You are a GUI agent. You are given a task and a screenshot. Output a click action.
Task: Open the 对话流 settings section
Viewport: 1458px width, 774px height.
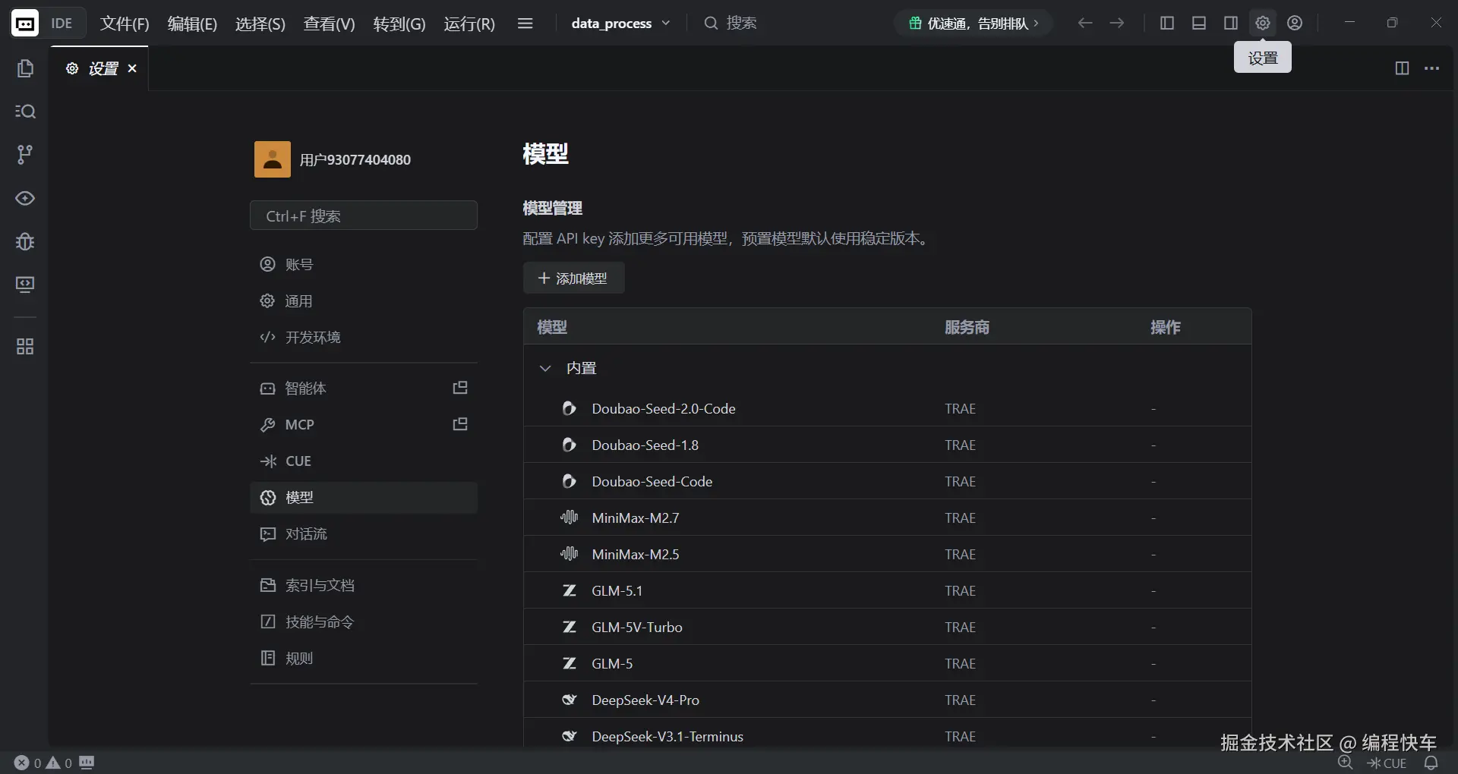click(364, 534)
